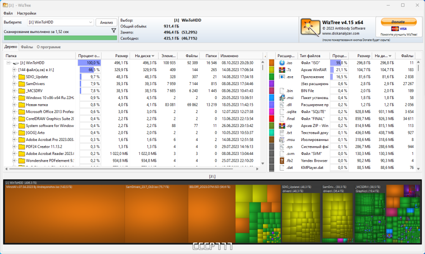425x254 pixels.
Task: Open the drive selection combo box
Action: point(60,22)
